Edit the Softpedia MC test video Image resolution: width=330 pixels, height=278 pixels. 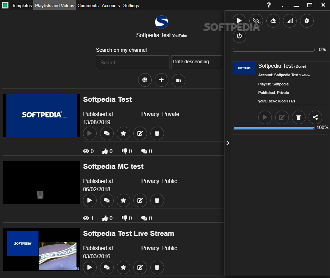pyautogui.click(x=140, y=200)
